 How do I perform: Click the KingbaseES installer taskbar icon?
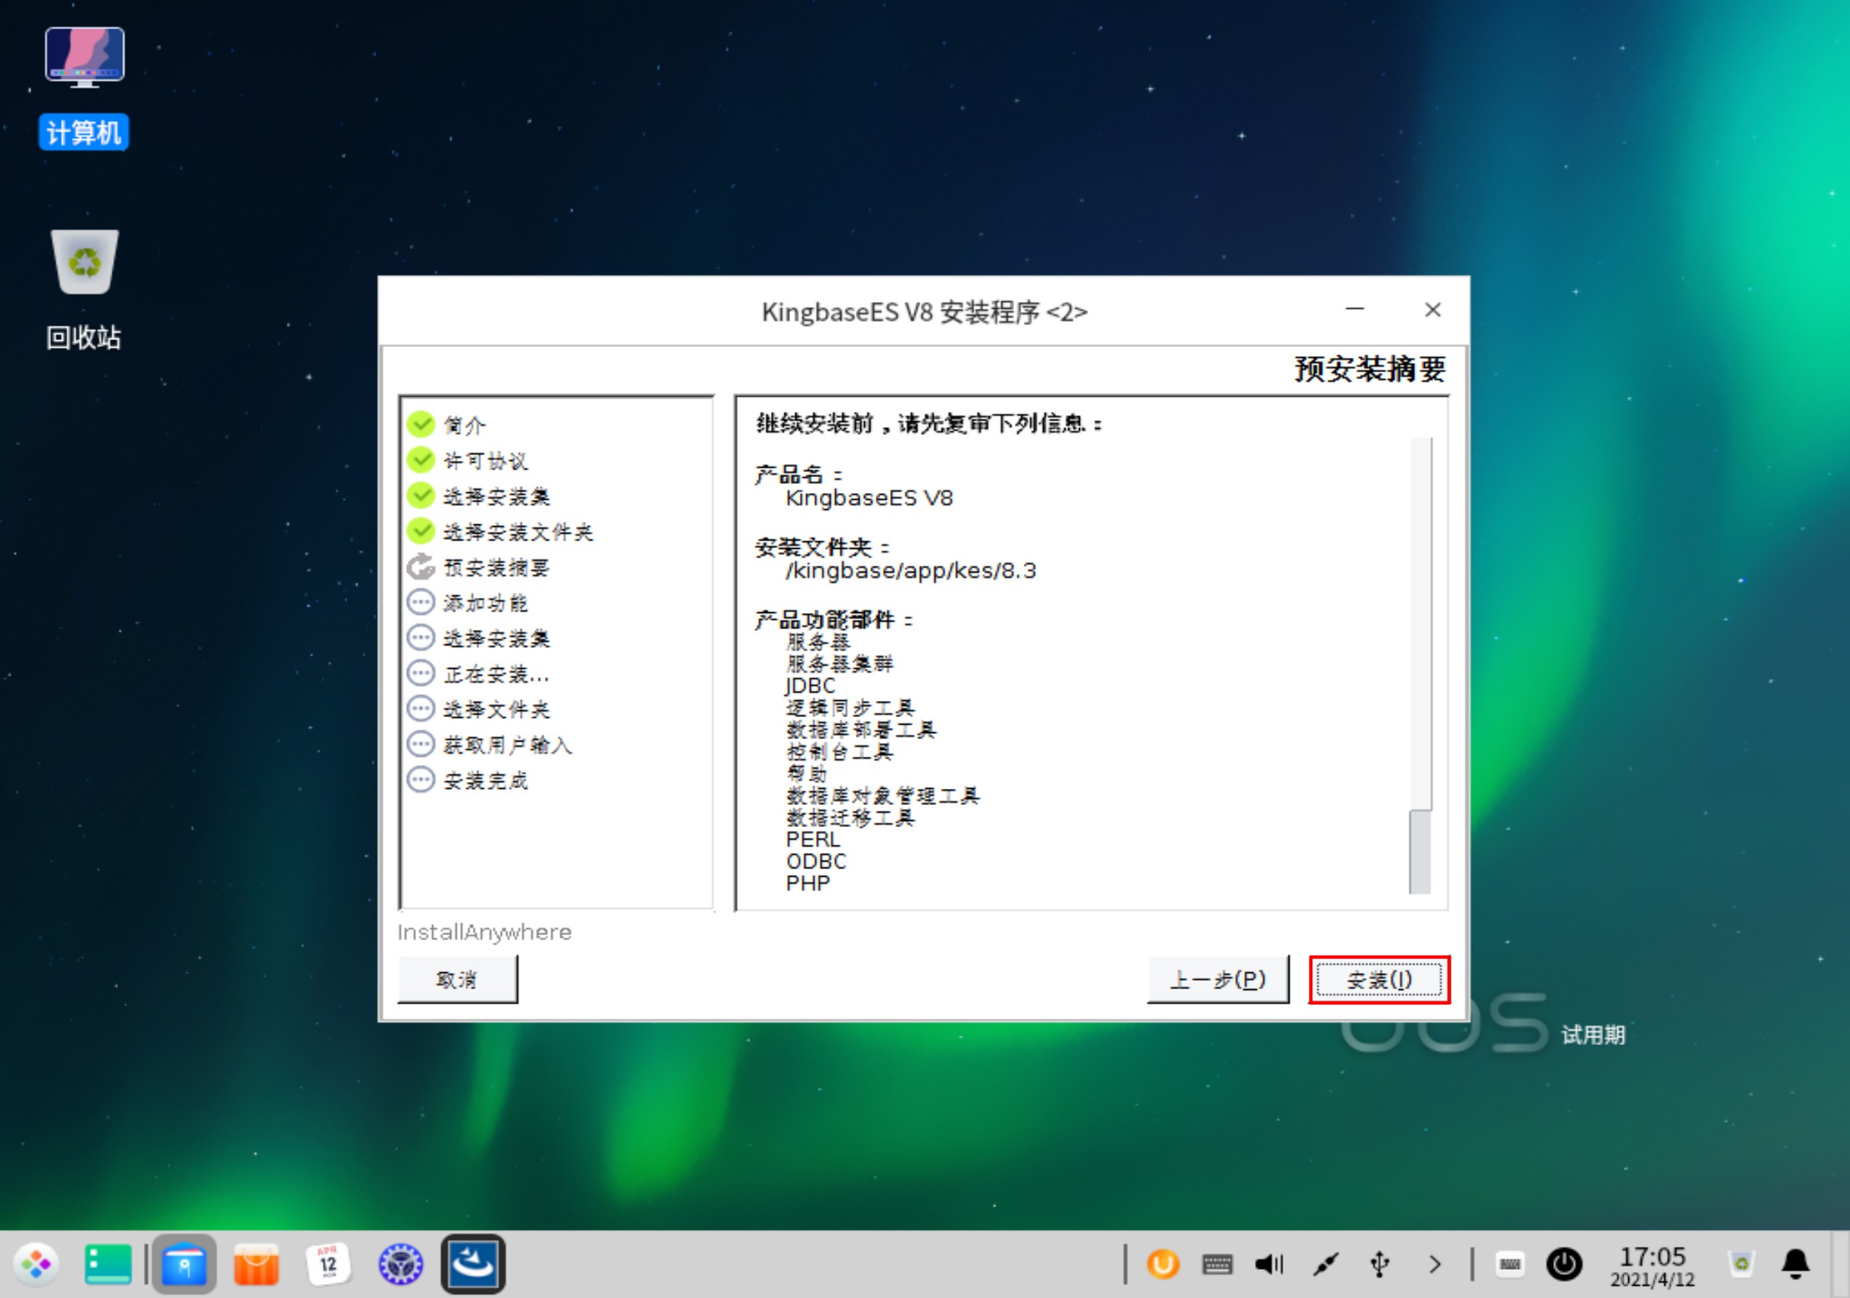click(473, 1264)
